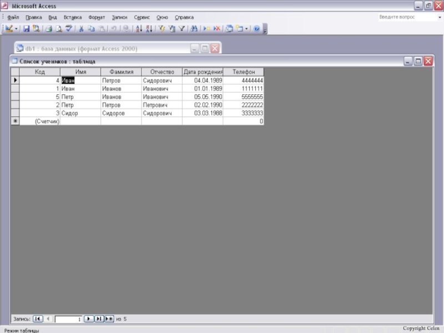The image size is (444, 333).
Task: Open the Сервис menu
Action: click(142, 17)
